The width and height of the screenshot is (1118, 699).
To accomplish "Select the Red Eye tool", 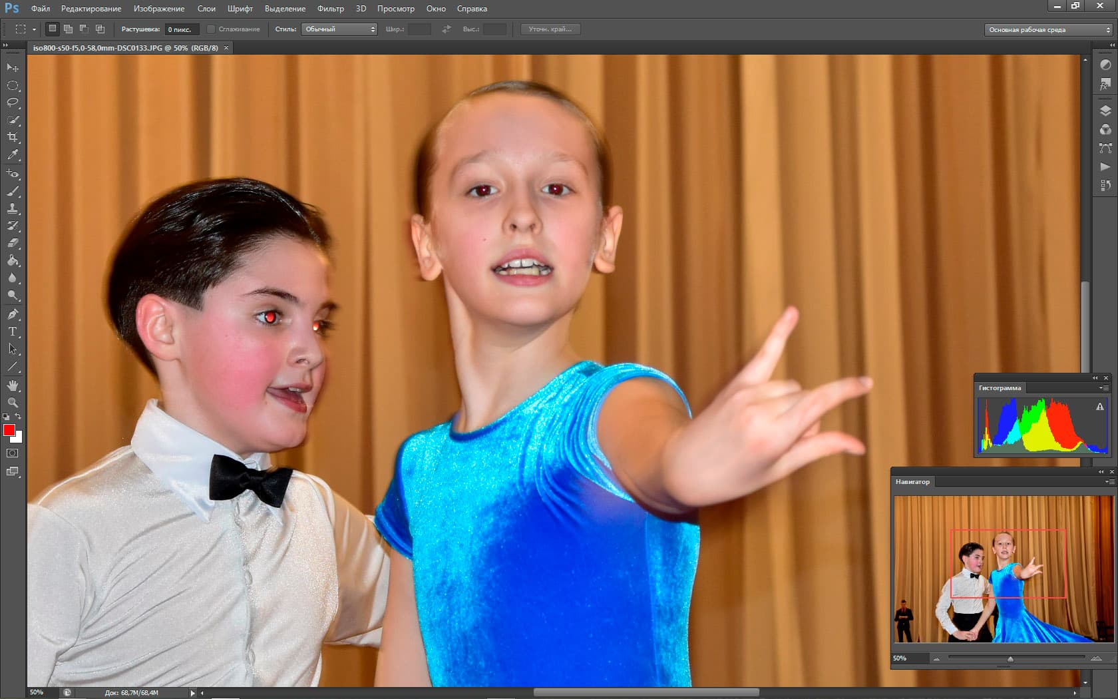I will (13, 174).
